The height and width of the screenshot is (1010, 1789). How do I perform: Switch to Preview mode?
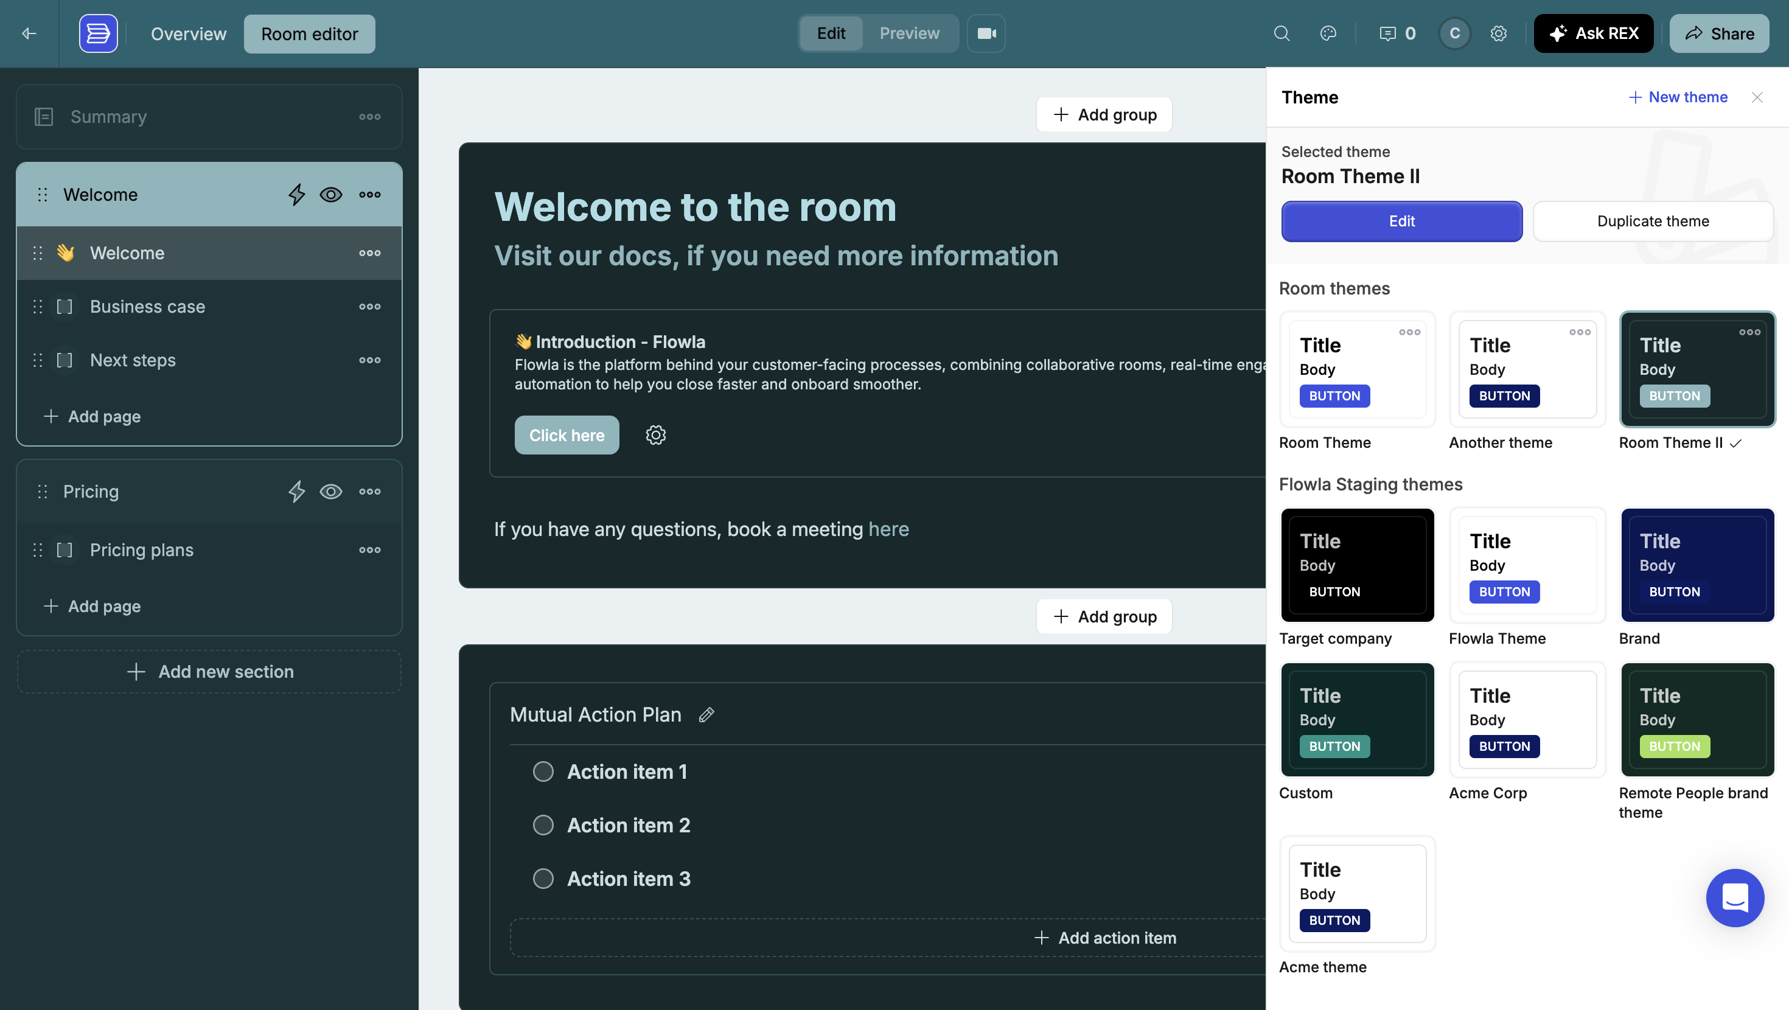click(909, 33)
